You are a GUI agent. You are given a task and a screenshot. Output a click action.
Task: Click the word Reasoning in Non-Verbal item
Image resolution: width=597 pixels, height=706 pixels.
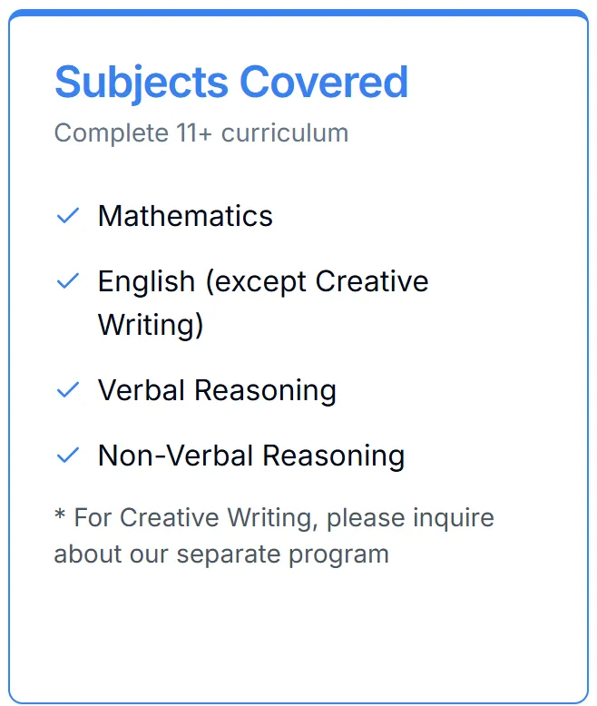334,456
